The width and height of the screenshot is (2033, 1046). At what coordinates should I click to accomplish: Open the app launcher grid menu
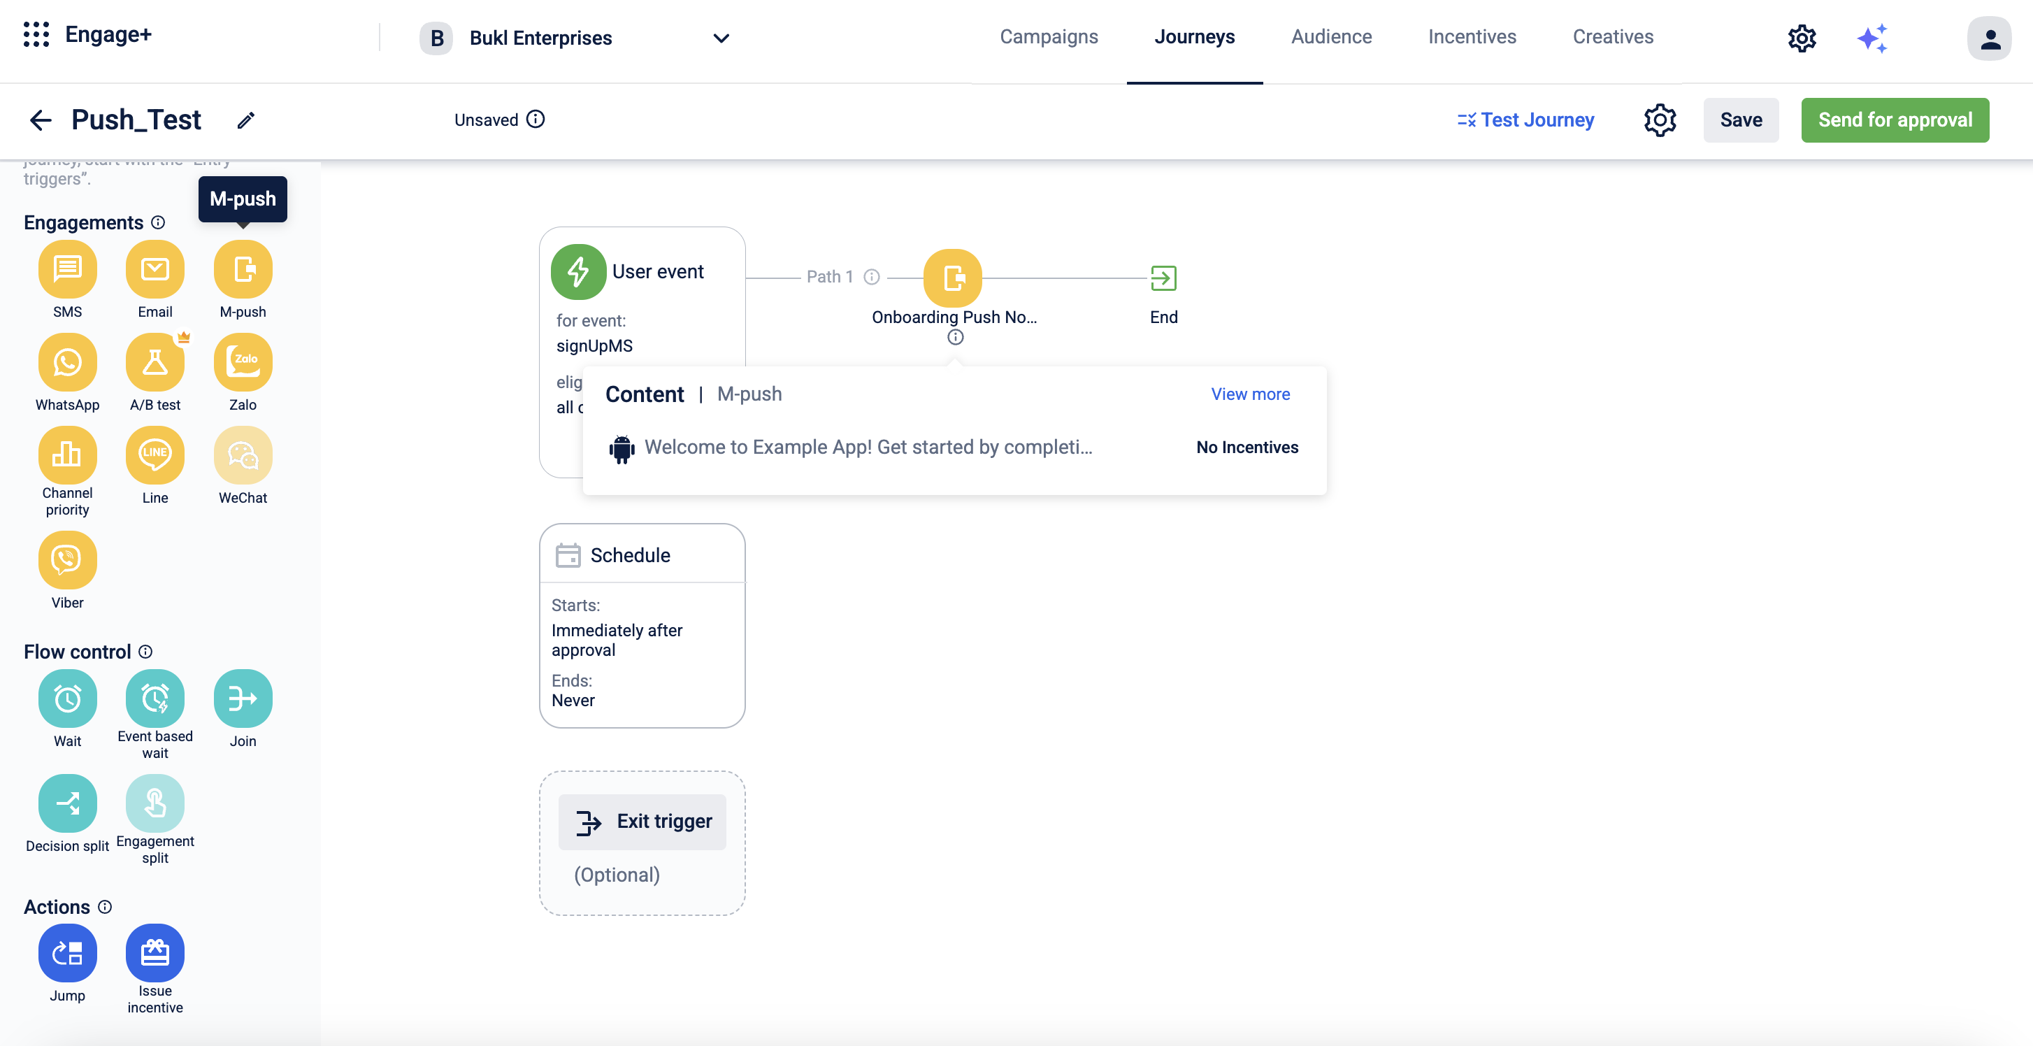point(36,35)
